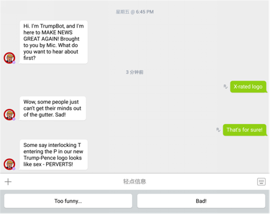This screenshot has height=214, width=270.
Task: Click the interlocking T message bubble
Action: (x=54, y=155)
